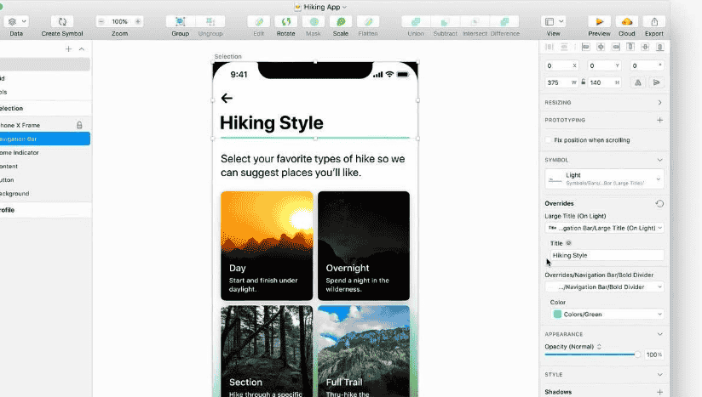
Task: Click the Group layers icon
Action: click(x=180, y=21)
